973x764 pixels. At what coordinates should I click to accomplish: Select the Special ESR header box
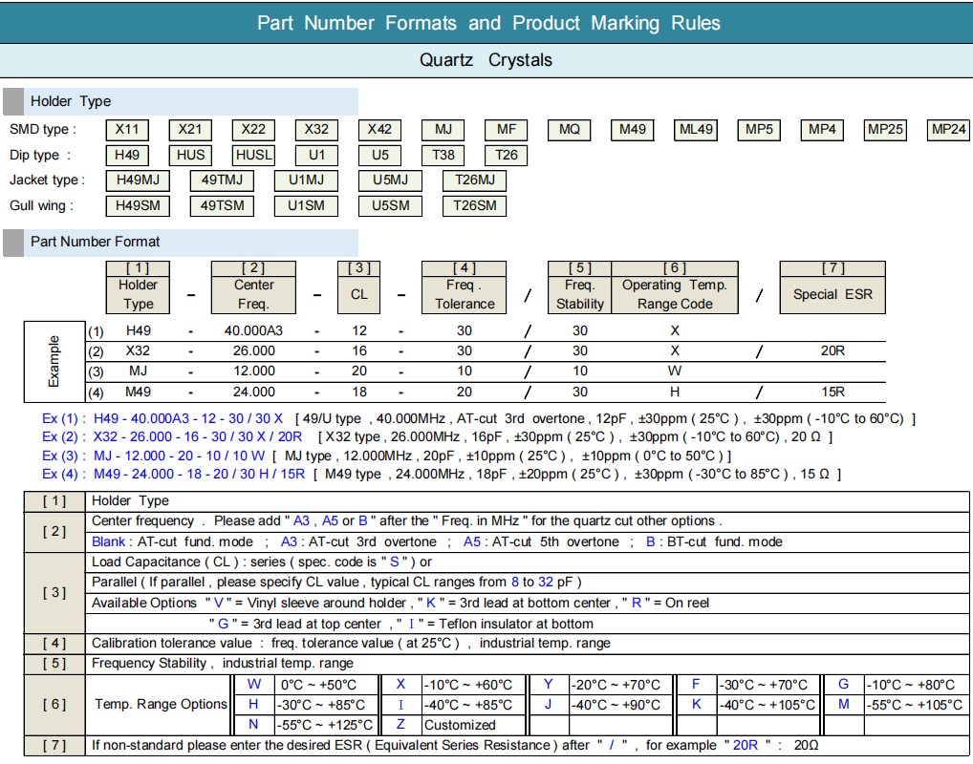pyautogui.click(x=832, y=294)
